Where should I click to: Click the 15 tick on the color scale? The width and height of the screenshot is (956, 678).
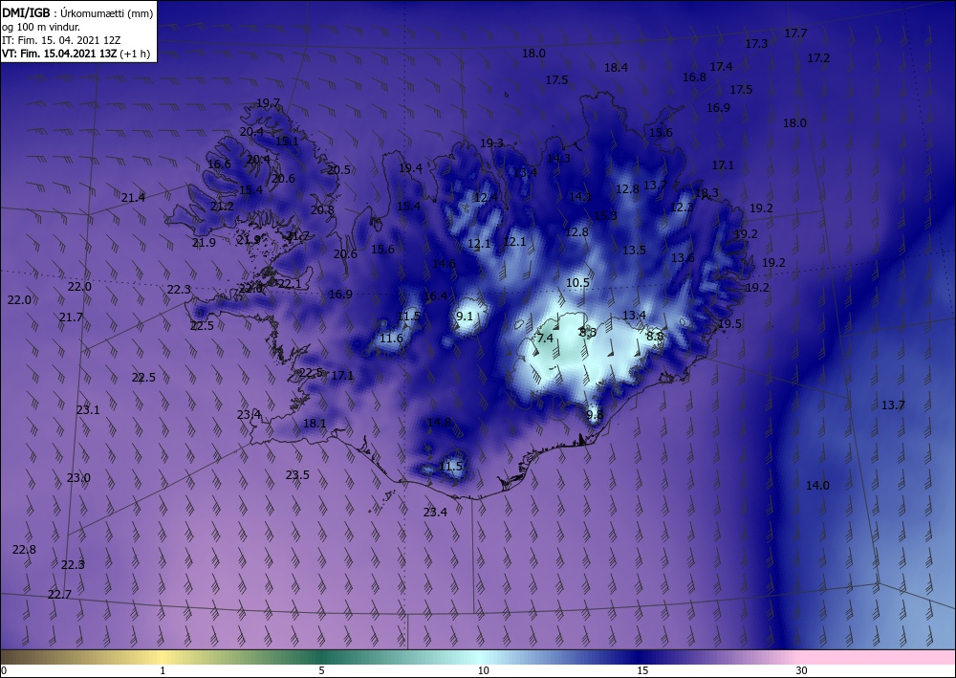click(642, 671)
